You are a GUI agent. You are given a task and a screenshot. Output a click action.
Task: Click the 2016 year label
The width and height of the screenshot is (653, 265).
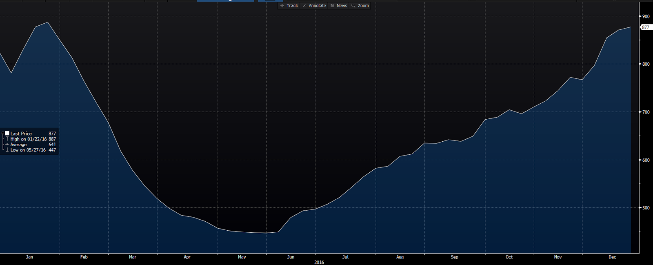click(319, 262)
